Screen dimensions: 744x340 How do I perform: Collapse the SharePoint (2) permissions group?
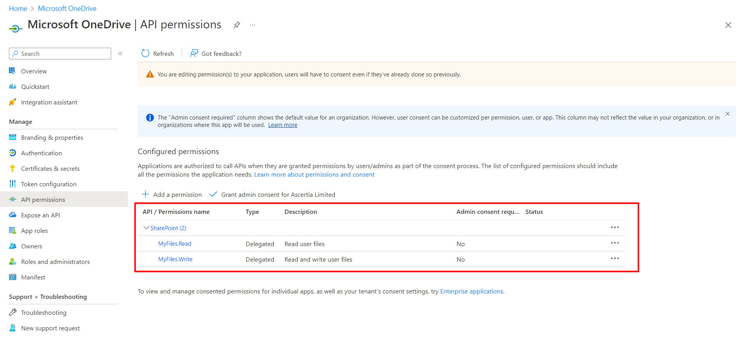146,228
